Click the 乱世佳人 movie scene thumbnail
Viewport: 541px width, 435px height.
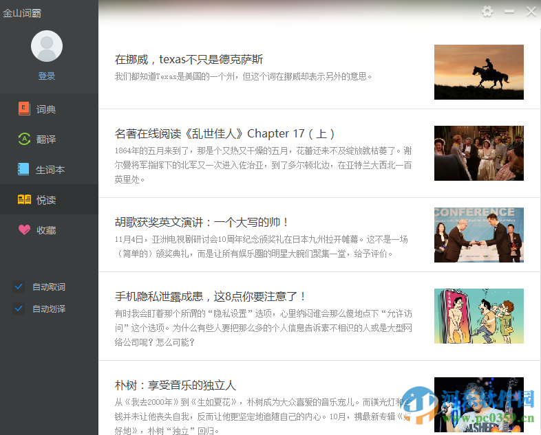[x=479, y=153]
